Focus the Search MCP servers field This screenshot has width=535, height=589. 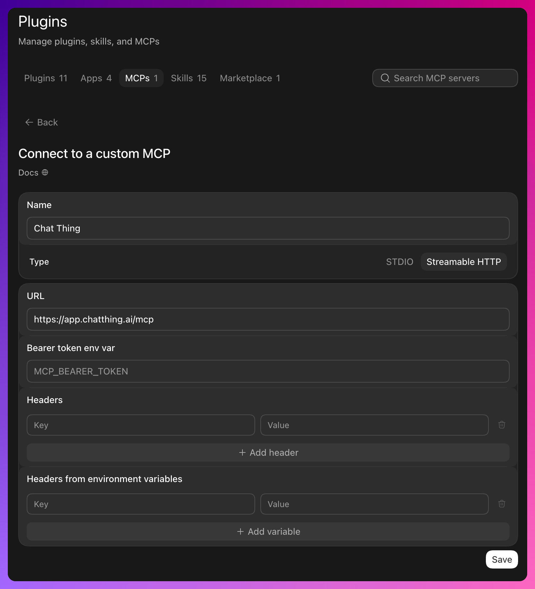(445, 78)
